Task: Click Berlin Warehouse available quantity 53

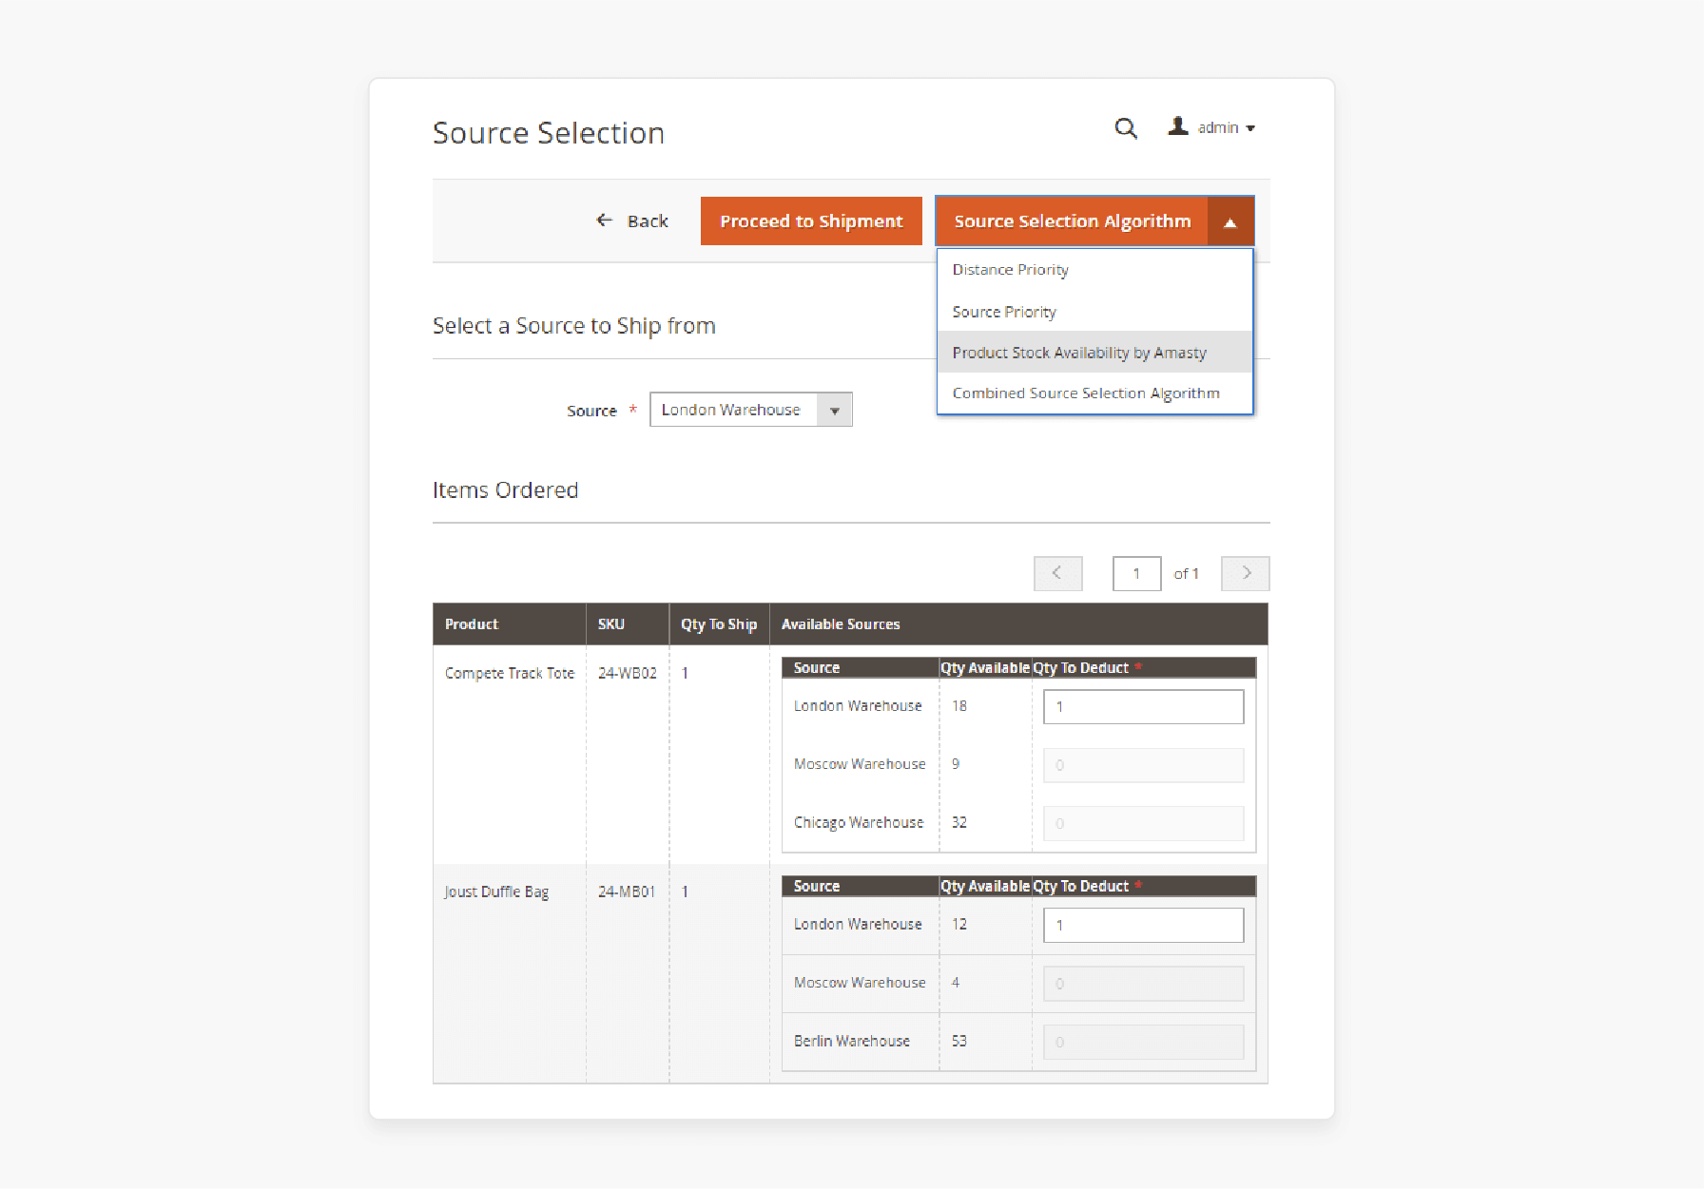Action: click(959, 1042)
